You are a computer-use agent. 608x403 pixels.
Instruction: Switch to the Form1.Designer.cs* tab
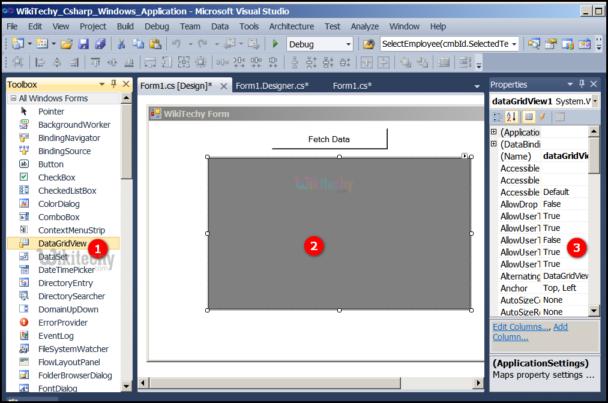pyautogui.click(x=272, y=86)
